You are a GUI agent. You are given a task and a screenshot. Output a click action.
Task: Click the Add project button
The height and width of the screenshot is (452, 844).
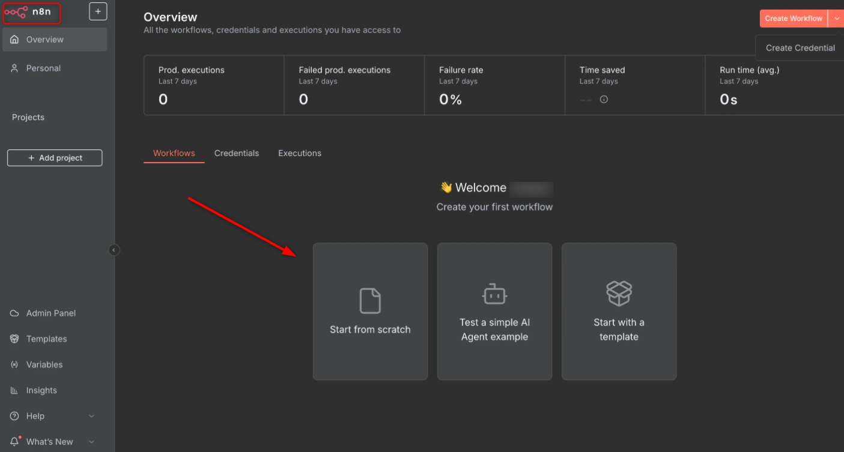pos(55,158)
